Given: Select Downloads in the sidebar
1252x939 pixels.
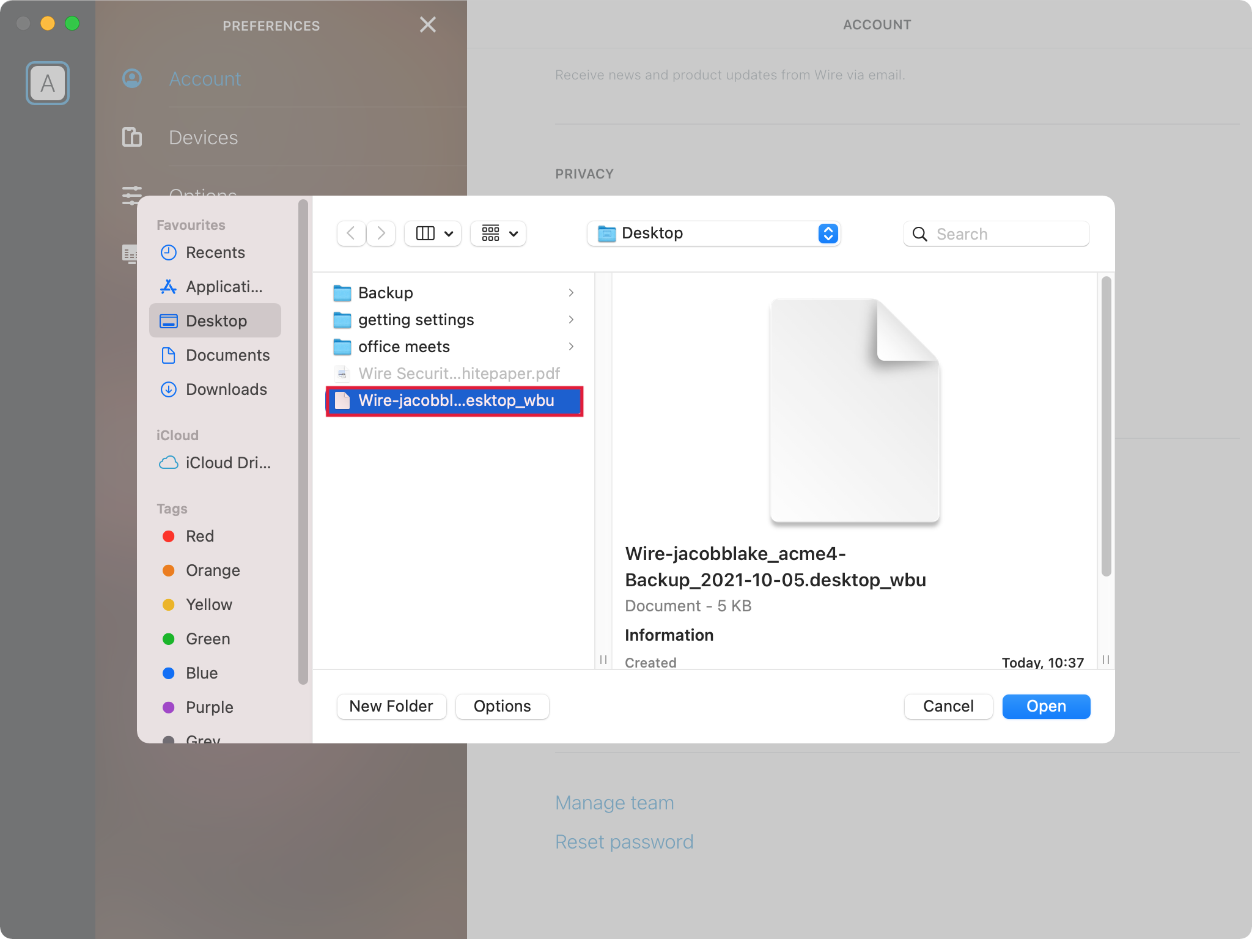Looking at the screenshot, I should click(215, 389).
